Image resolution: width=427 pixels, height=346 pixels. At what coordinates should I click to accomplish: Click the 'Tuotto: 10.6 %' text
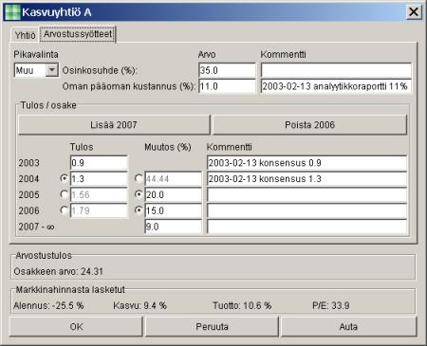(x=242, y=305)
